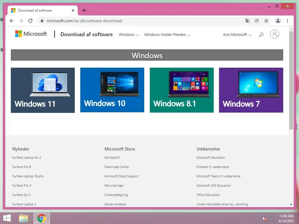The image size is (299, 224).
Task: Open Surface Pro X link
Action: [22, 185]
